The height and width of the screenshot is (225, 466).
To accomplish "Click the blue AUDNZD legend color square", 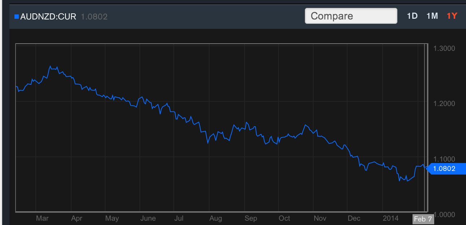I will [x=16, y=17].
